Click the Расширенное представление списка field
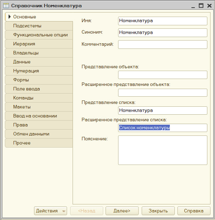The width and height of the screenshot is (215, 220). coord(163,128)
